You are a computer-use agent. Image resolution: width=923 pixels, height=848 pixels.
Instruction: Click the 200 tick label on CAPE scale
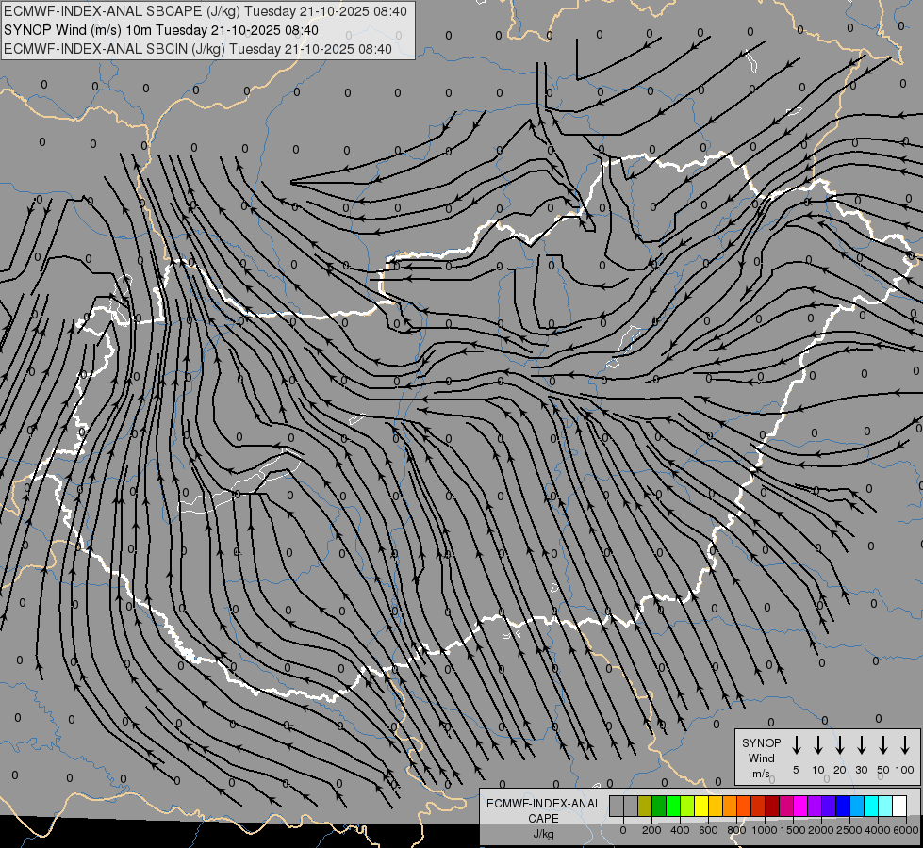pyautogui.click(x=651, y=830)
